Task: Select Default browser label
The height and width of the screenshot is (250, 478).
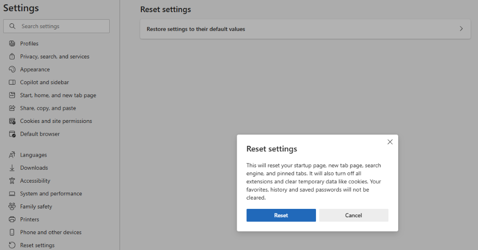Action: [x=40, y=134]
